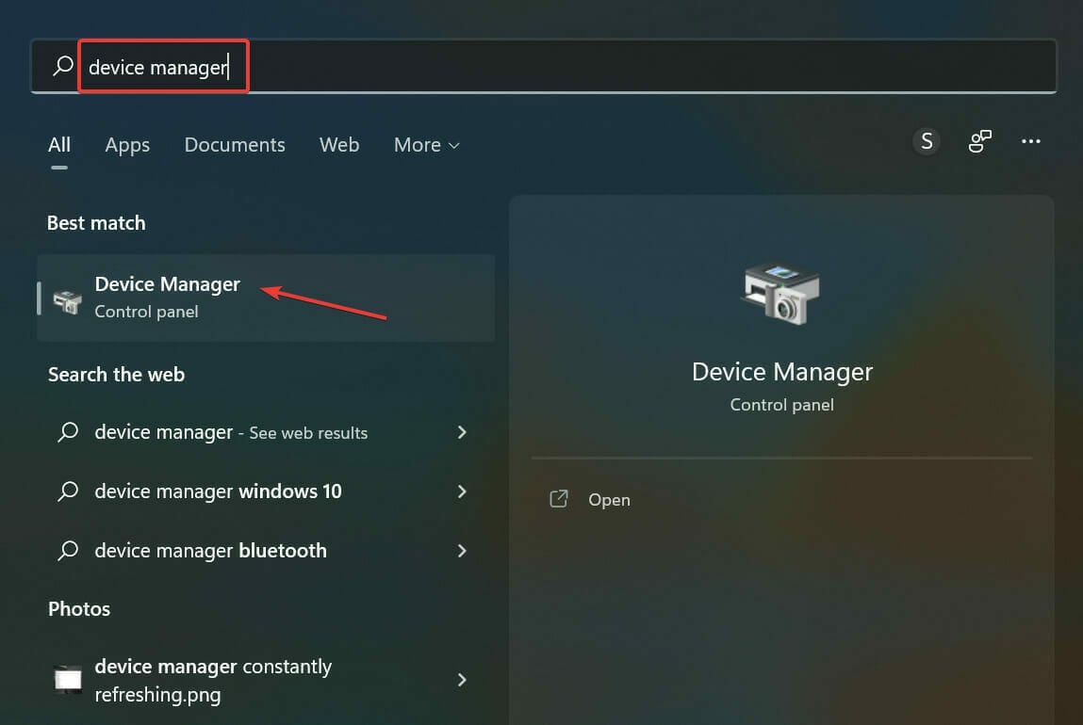The image size is (1083, 725).
Task: Open the user account avatar labeled S
Action: 927,141
